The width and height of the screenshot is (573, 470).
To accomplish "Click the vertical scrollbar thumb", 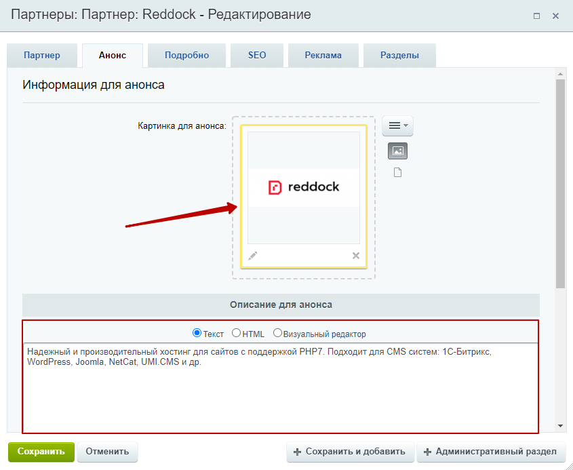I will tap(560, 184).
